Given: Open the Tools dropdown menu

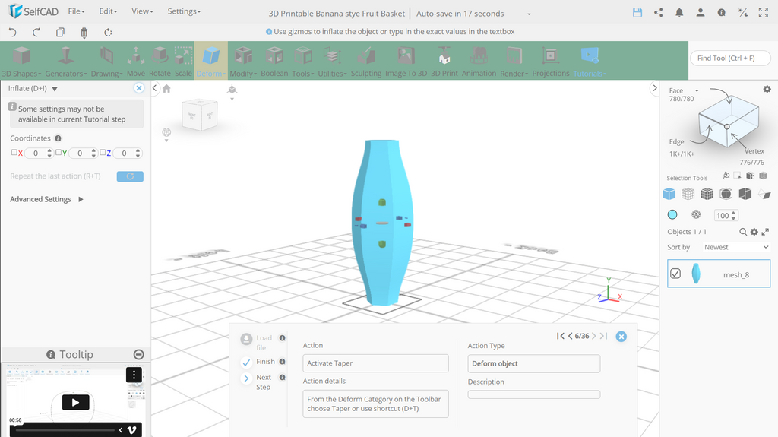Looking at the screenshot, I should (302, 62).
